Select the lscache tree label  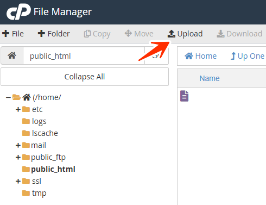[45, 133]
